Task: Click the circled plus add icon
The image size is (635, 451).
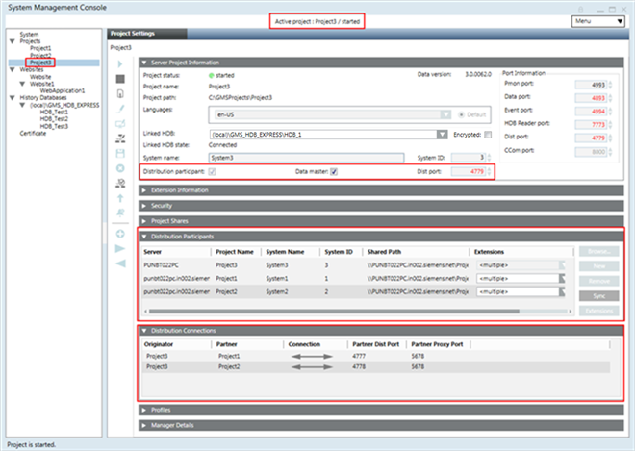Action: click(119, 234)
